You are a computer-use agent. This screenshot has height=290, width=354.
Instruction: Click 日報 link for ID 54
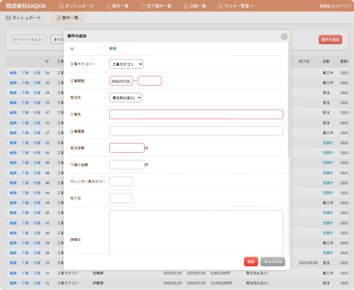(x=37, y=92)
